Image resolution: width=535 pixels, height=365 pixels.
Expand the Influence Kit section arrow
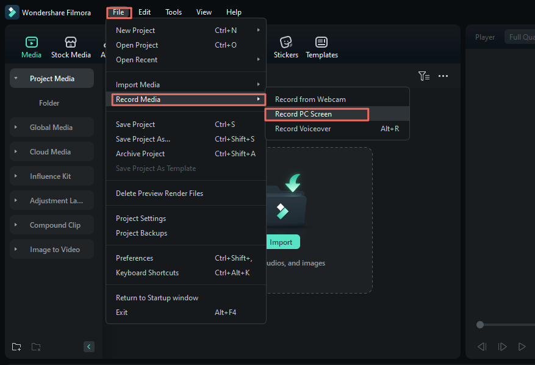16,176
